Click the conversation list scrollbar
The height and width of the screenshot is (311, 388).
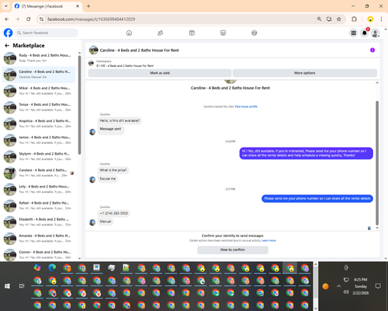coord(79,105)
